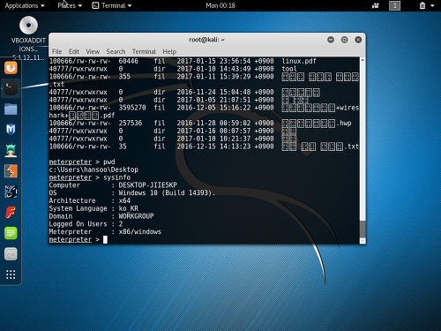The image size is (441, 331).
Task: Click the pwd command text
Action: (x=109, y=162)
